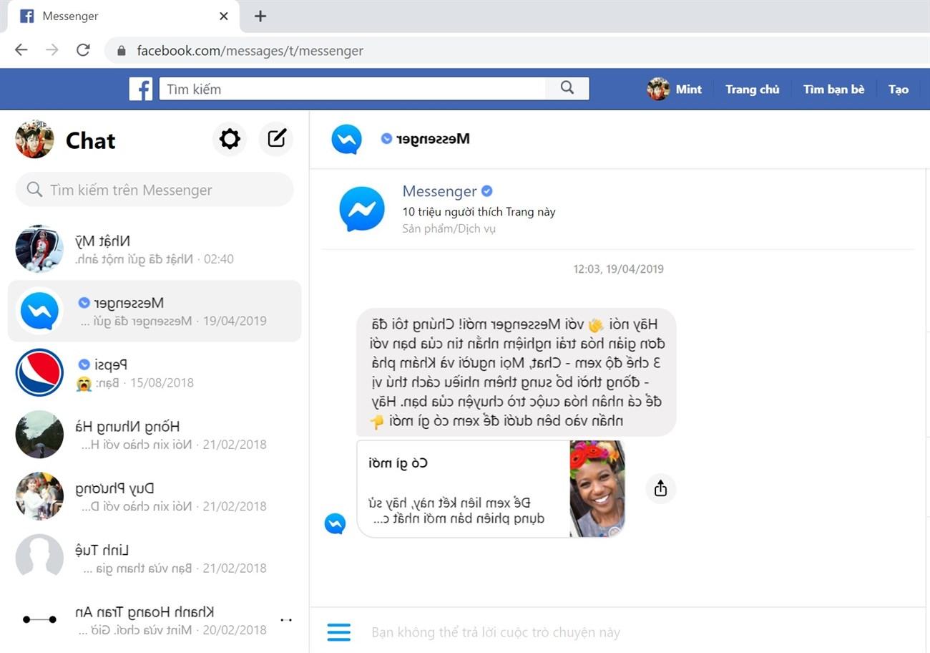Click Tạo in the top bar
Viewport: 930px width, 653px height.
tap(899, 89)
